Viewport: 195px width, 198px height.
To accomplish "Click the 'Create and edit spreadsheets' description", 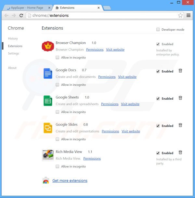I will coord(77,104).
